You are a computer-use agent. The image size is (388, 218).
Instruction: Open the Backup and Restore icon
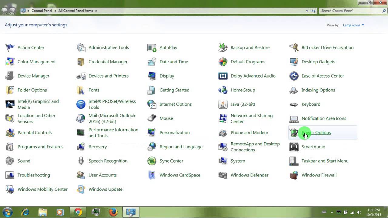223,48
